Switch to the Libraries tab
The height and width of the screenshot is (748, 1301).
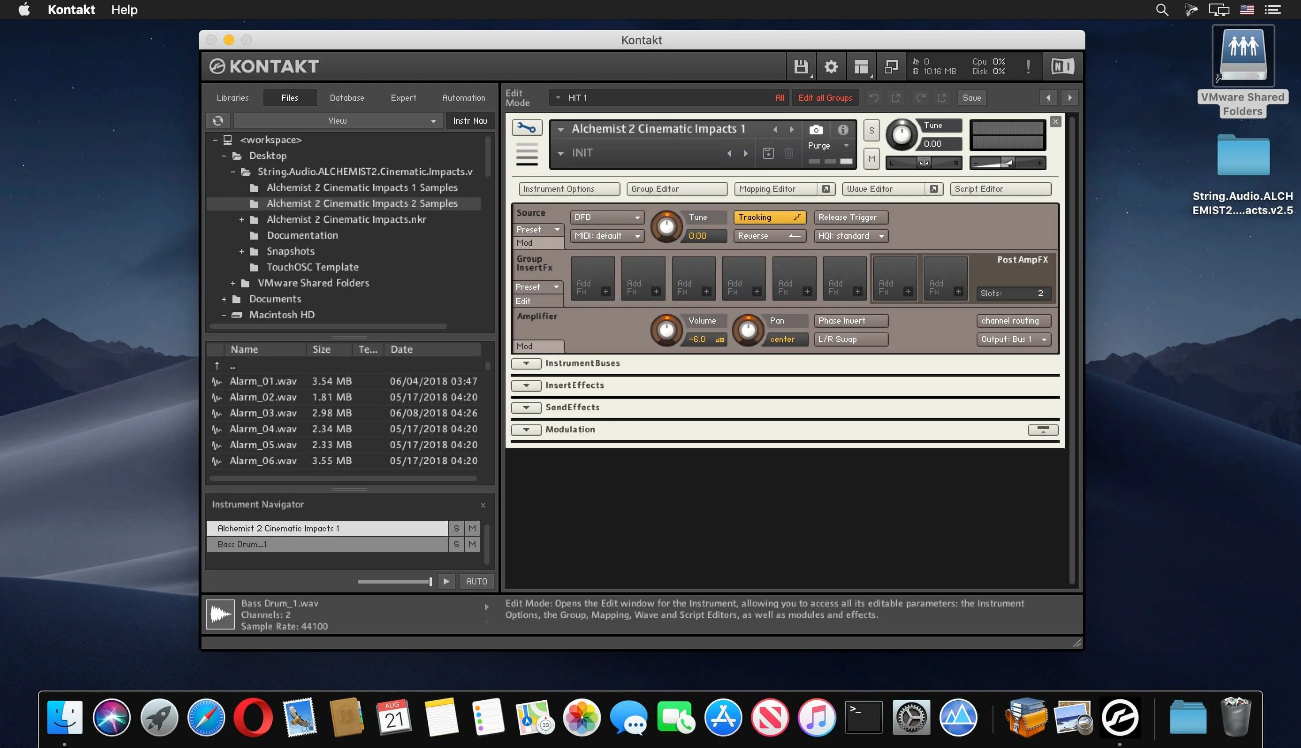tap(232, 98)
